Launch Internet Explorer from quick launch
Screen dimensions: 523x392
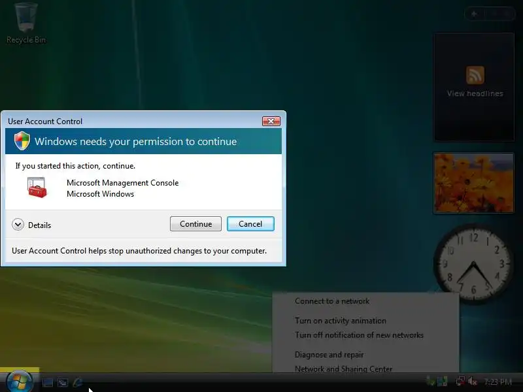click(78, 382)
